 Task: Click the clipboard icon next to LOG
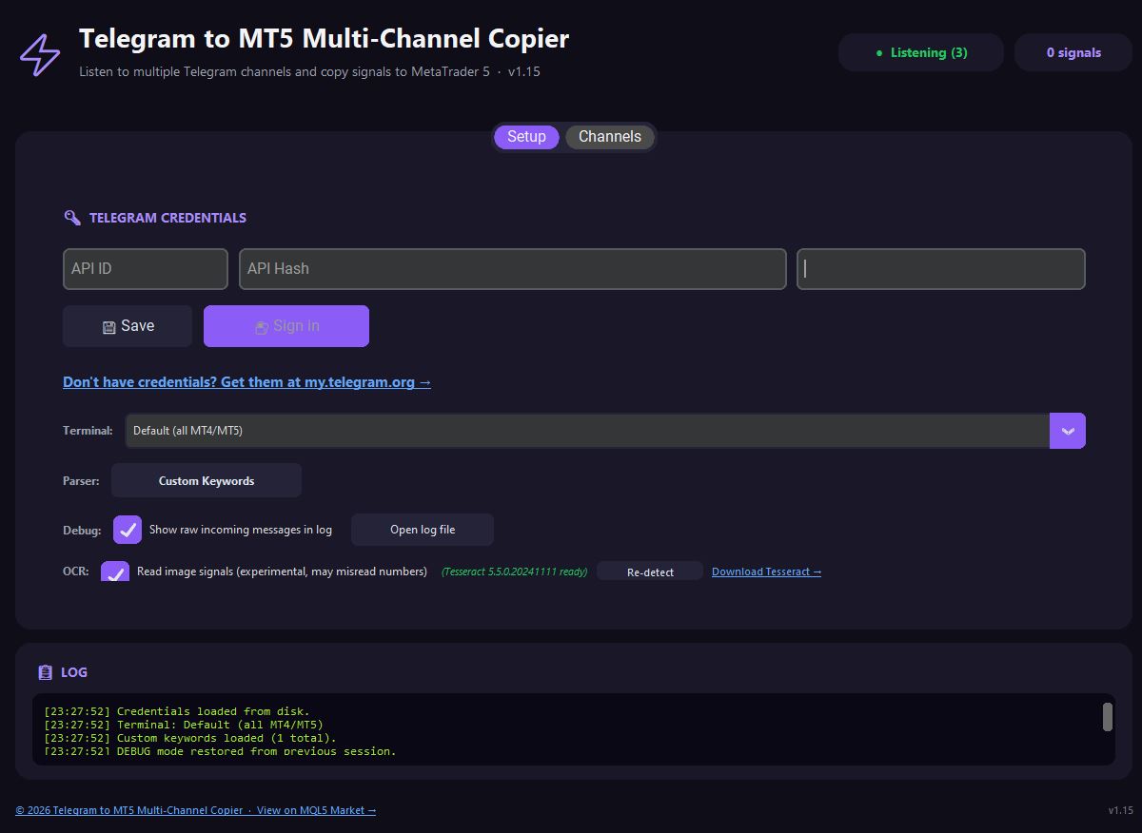point(45,672)
